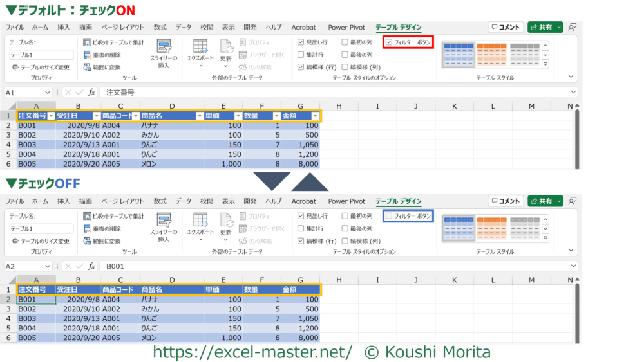This screenshot has height=362, width=644.
Task: Open filter dropdown on 注文番号 header
Action: (x=51, y=116)
